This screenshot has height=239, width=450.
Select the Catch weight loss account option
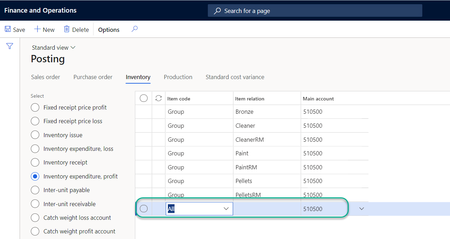(35, 218)
